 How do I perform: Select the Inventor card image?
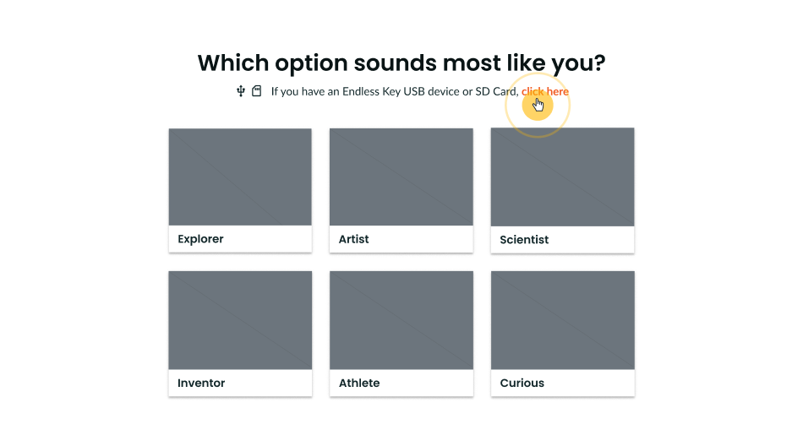click(x=240, y=320)
